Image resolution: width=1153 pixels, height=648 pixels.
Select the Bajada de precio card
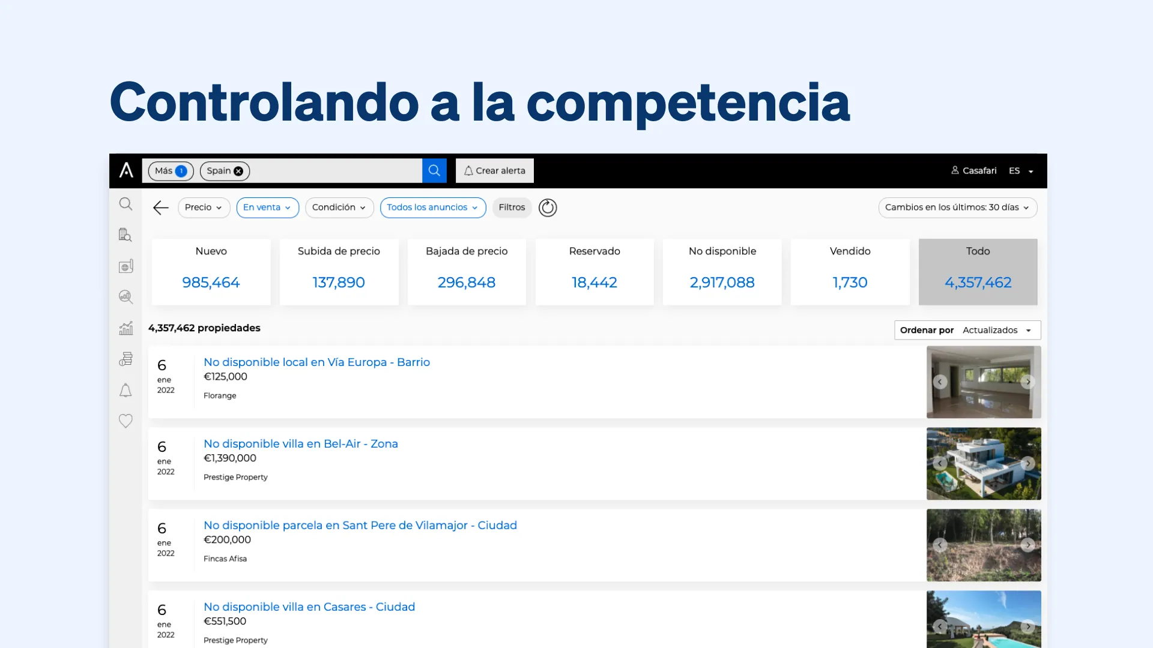pyautogui.click(x=467, y=272)
